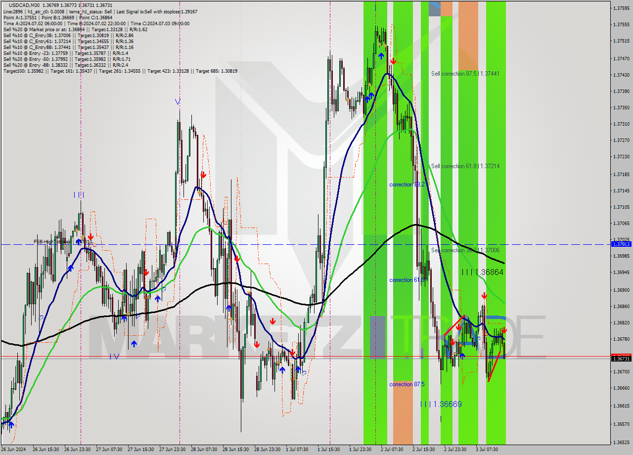The height and width of the screenshot is (455, 633).
Task: Click the red sell arrow near 28 Jun 07:30 top
Action: (x=203, y=174)
